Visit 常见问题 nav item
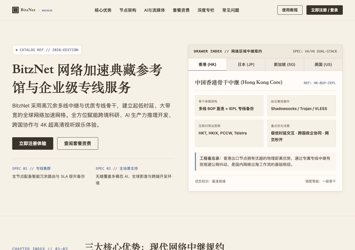This screenshot has height=250, width=355. [x=231, y=10]
